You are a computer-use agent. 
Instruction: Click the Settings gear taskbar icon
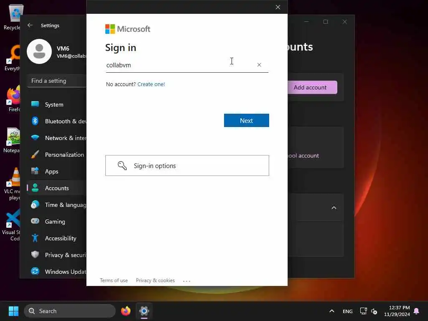tap(144, 311)
